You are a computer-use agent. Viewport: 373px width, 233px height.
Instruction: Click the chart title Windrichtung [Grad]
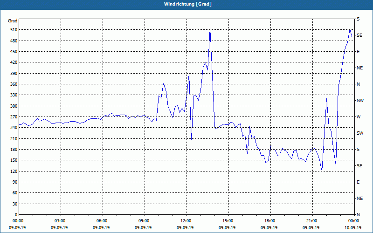point(188,4)
